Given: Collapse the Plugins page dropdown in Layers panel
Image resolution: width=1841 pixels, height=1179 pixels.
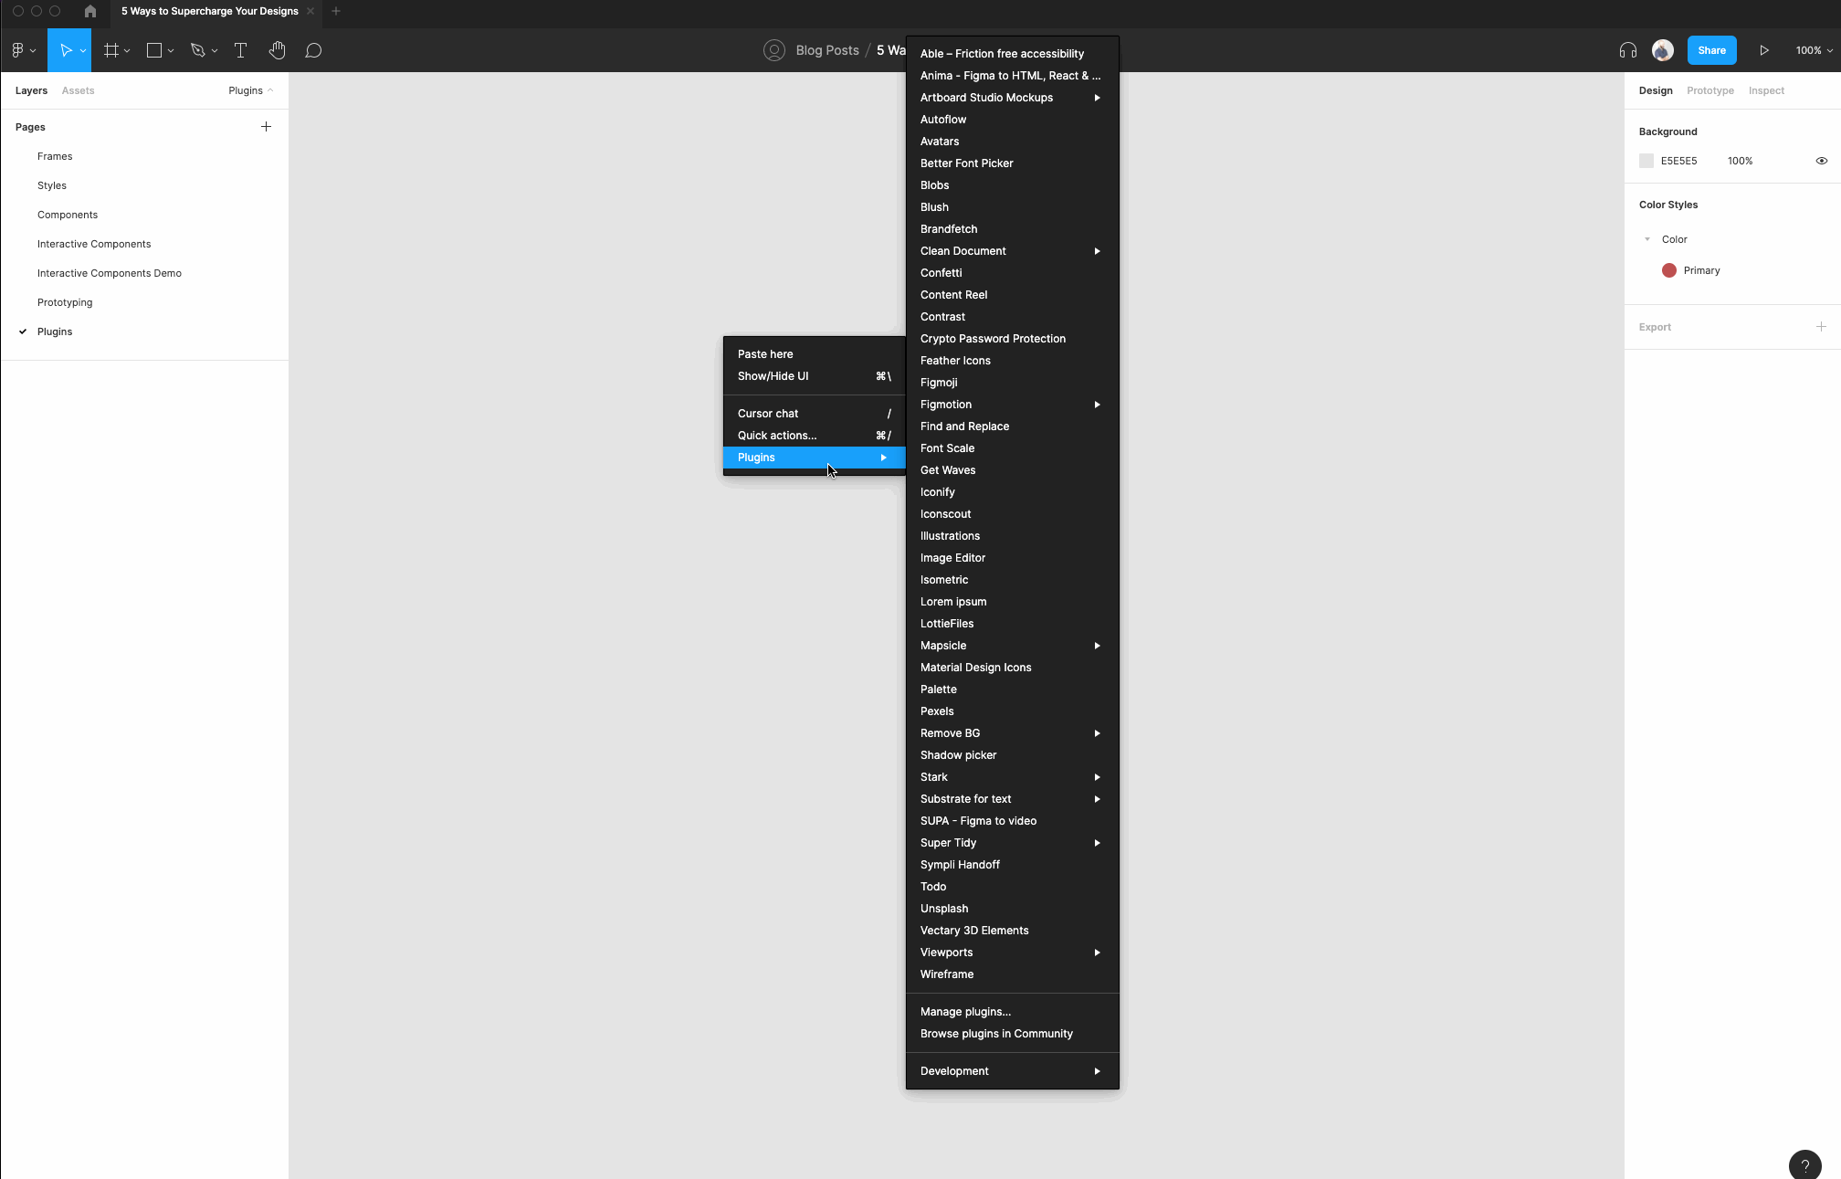Looking at the screenshot, I should pos(251,90).
